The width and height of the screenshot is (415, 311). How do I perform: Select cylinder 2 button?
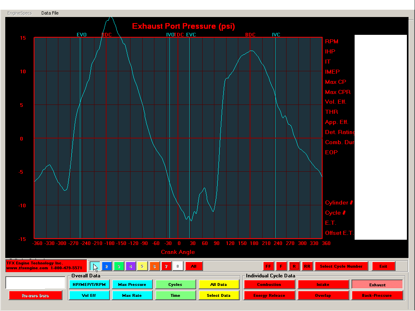[x=107, y=266]
